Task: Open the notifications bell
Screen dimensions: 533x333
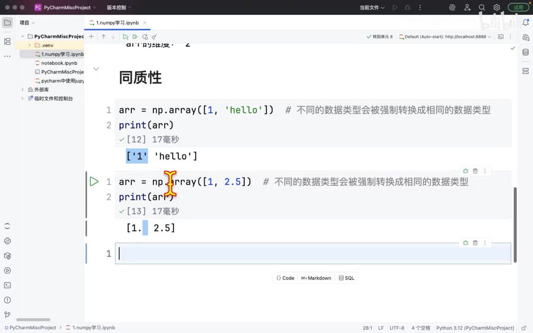Action: click(526, 23)
